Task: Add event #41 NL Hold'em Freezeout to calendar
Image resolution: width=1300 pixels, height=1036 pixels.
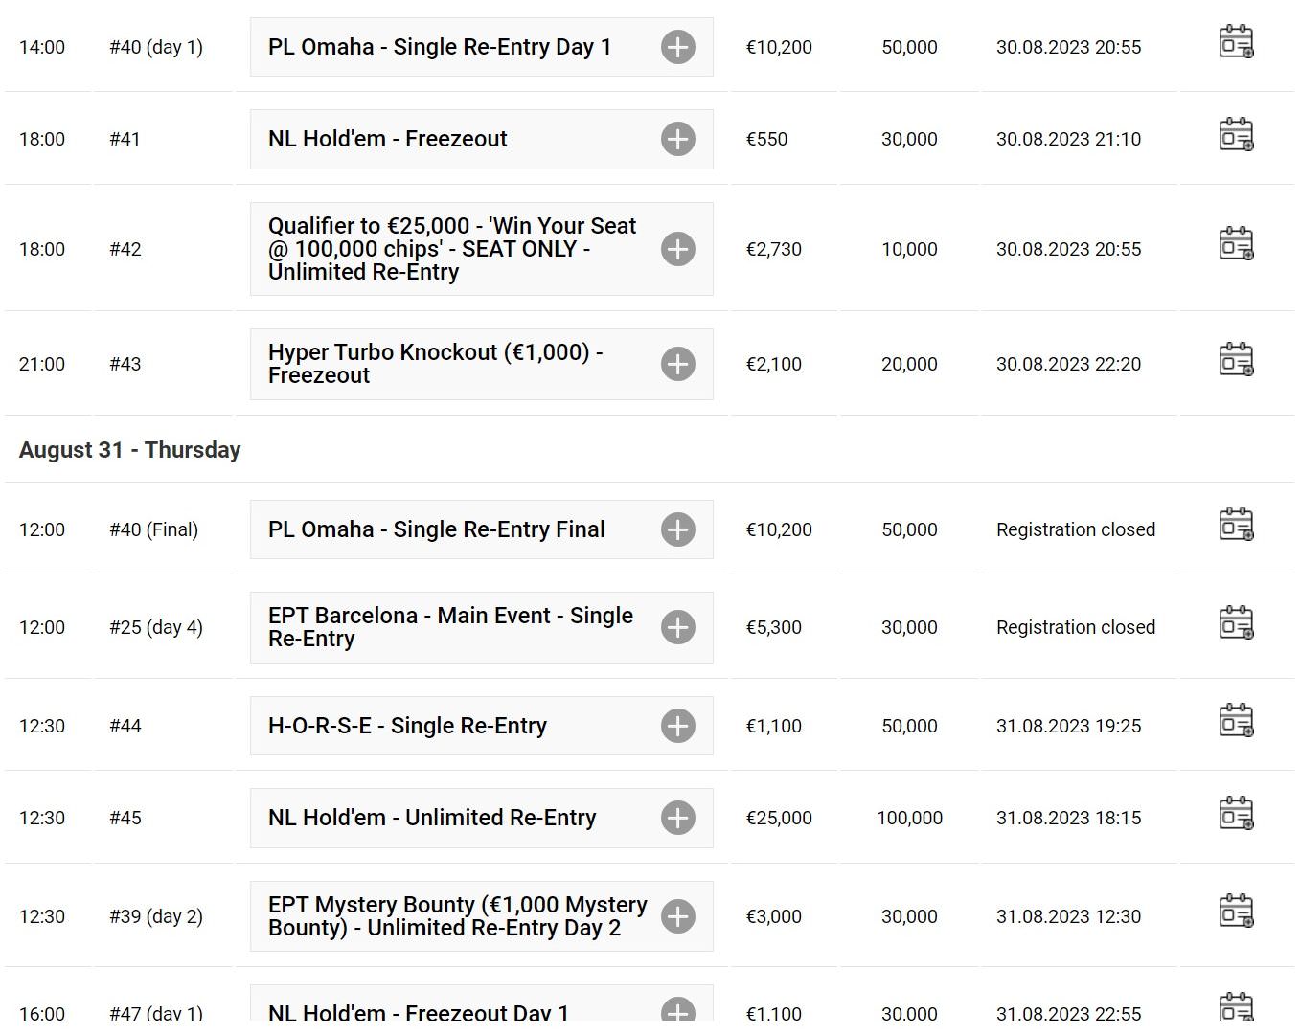Action: coord(1236,135)
